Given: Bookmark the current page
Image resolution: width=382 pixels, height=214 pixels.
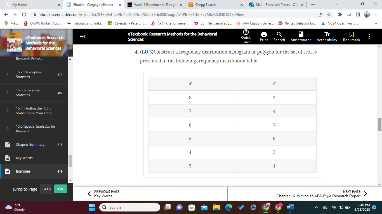Looking at the screenshot, I should (x=351, y=36).
